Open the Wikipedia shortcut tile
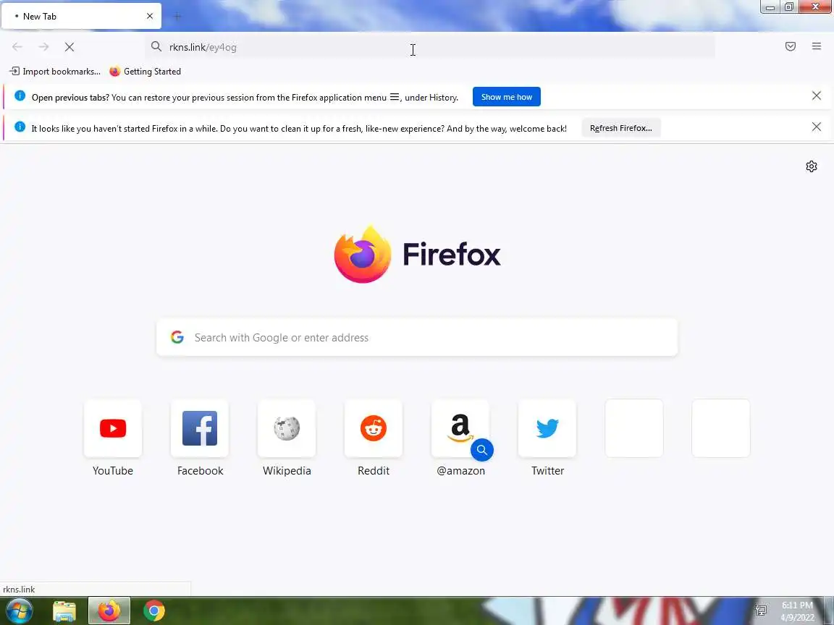The width and height of the screenshot is (834, 625). pyautogui.click(x=287, y=428)
